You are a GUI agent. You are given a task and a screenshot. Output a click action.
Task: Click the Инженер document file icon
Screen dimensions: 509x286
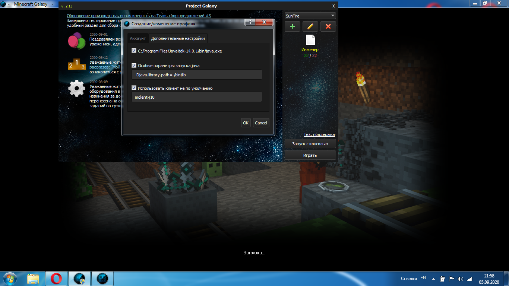[310, 40]
